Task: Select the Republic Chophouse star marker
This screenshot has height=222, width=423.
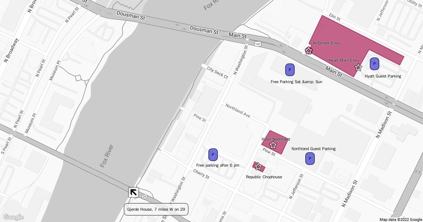Action: point(258,167)
